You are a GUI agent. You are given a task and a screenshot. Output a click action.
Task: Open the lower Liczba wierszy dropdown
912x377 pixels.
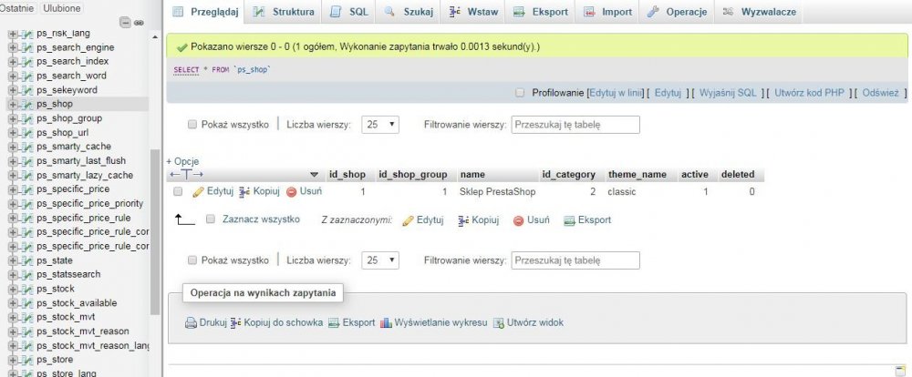point(380,260)
